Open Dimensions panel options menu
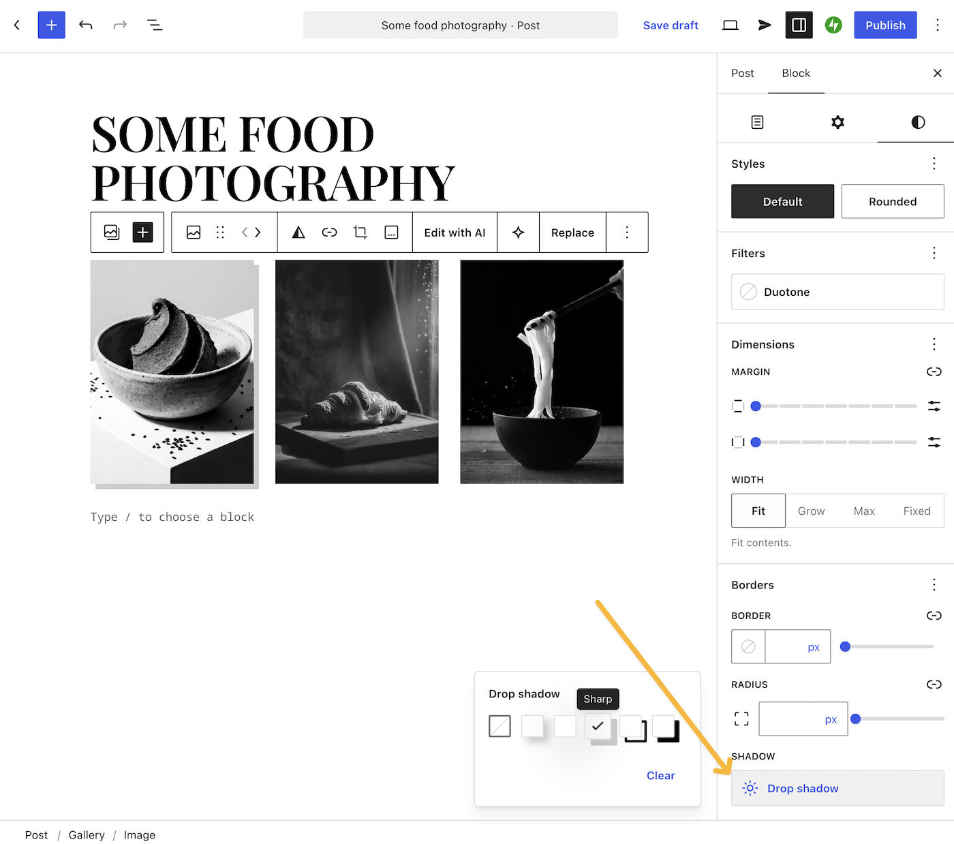 pyautogui.click(x=934, y=344)
